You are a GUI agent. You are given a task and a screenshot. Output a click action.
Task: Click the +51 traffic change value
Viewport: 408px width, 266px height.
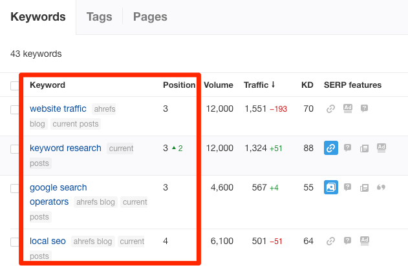tap(276, 148)
